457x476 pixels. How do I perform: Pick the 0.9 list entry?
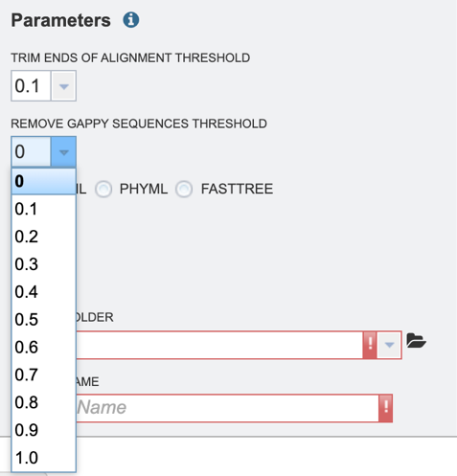pyautogui.click(x=44, y=430)
